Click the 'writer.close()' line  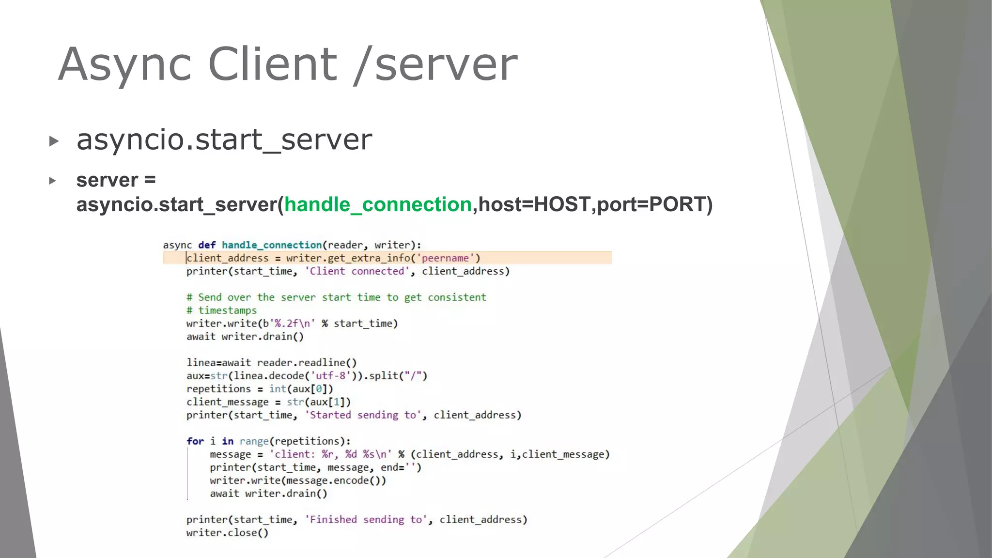(x=228, y=533)
